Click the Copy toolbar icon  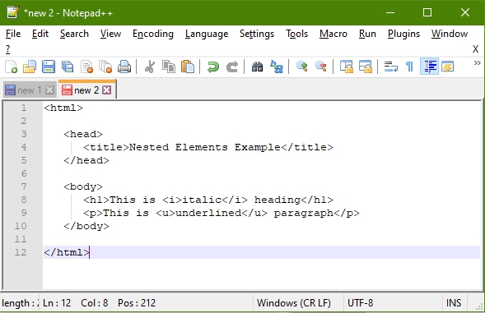pos(169,67)
